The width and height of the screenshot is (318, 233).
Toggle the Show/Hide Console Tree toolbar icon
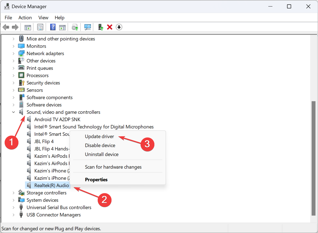click(x=28, y=27)
